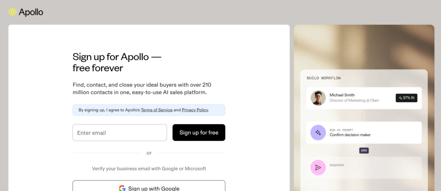Click the 97% fit badge
This screenshot has width=441, height=191.
(406, 98)
